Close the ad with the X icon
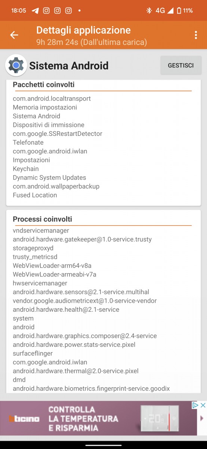The height and width of the screenshot is (449, 207). tap(203, 405)
